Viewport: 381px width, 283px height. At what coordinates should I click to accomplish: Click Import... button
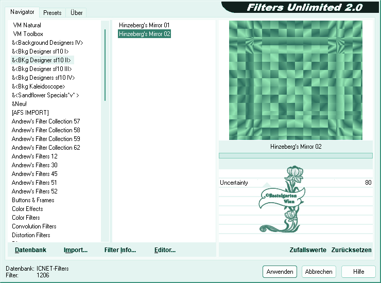pyautogui.click(x=76, y=250)
